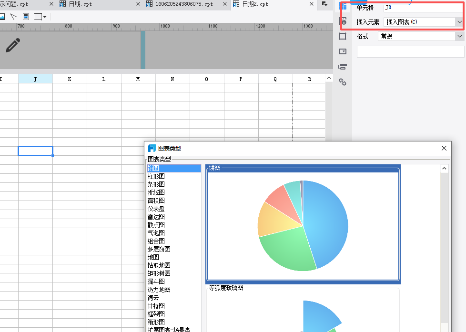Switch to the 1606205243806075.cpt tab
Screen dimensions: 466x332
(183, 4)
